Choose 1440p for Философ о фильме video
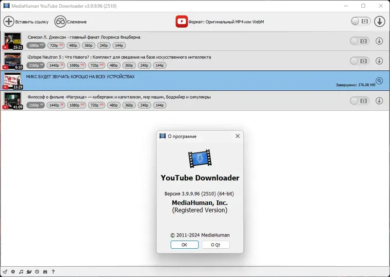This screenshot has width=390, height=277. coord(56,105)
